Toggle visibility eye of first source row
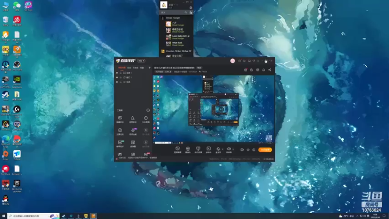The height and width of the screenshot is (219, 389). [x=117, y=73]
